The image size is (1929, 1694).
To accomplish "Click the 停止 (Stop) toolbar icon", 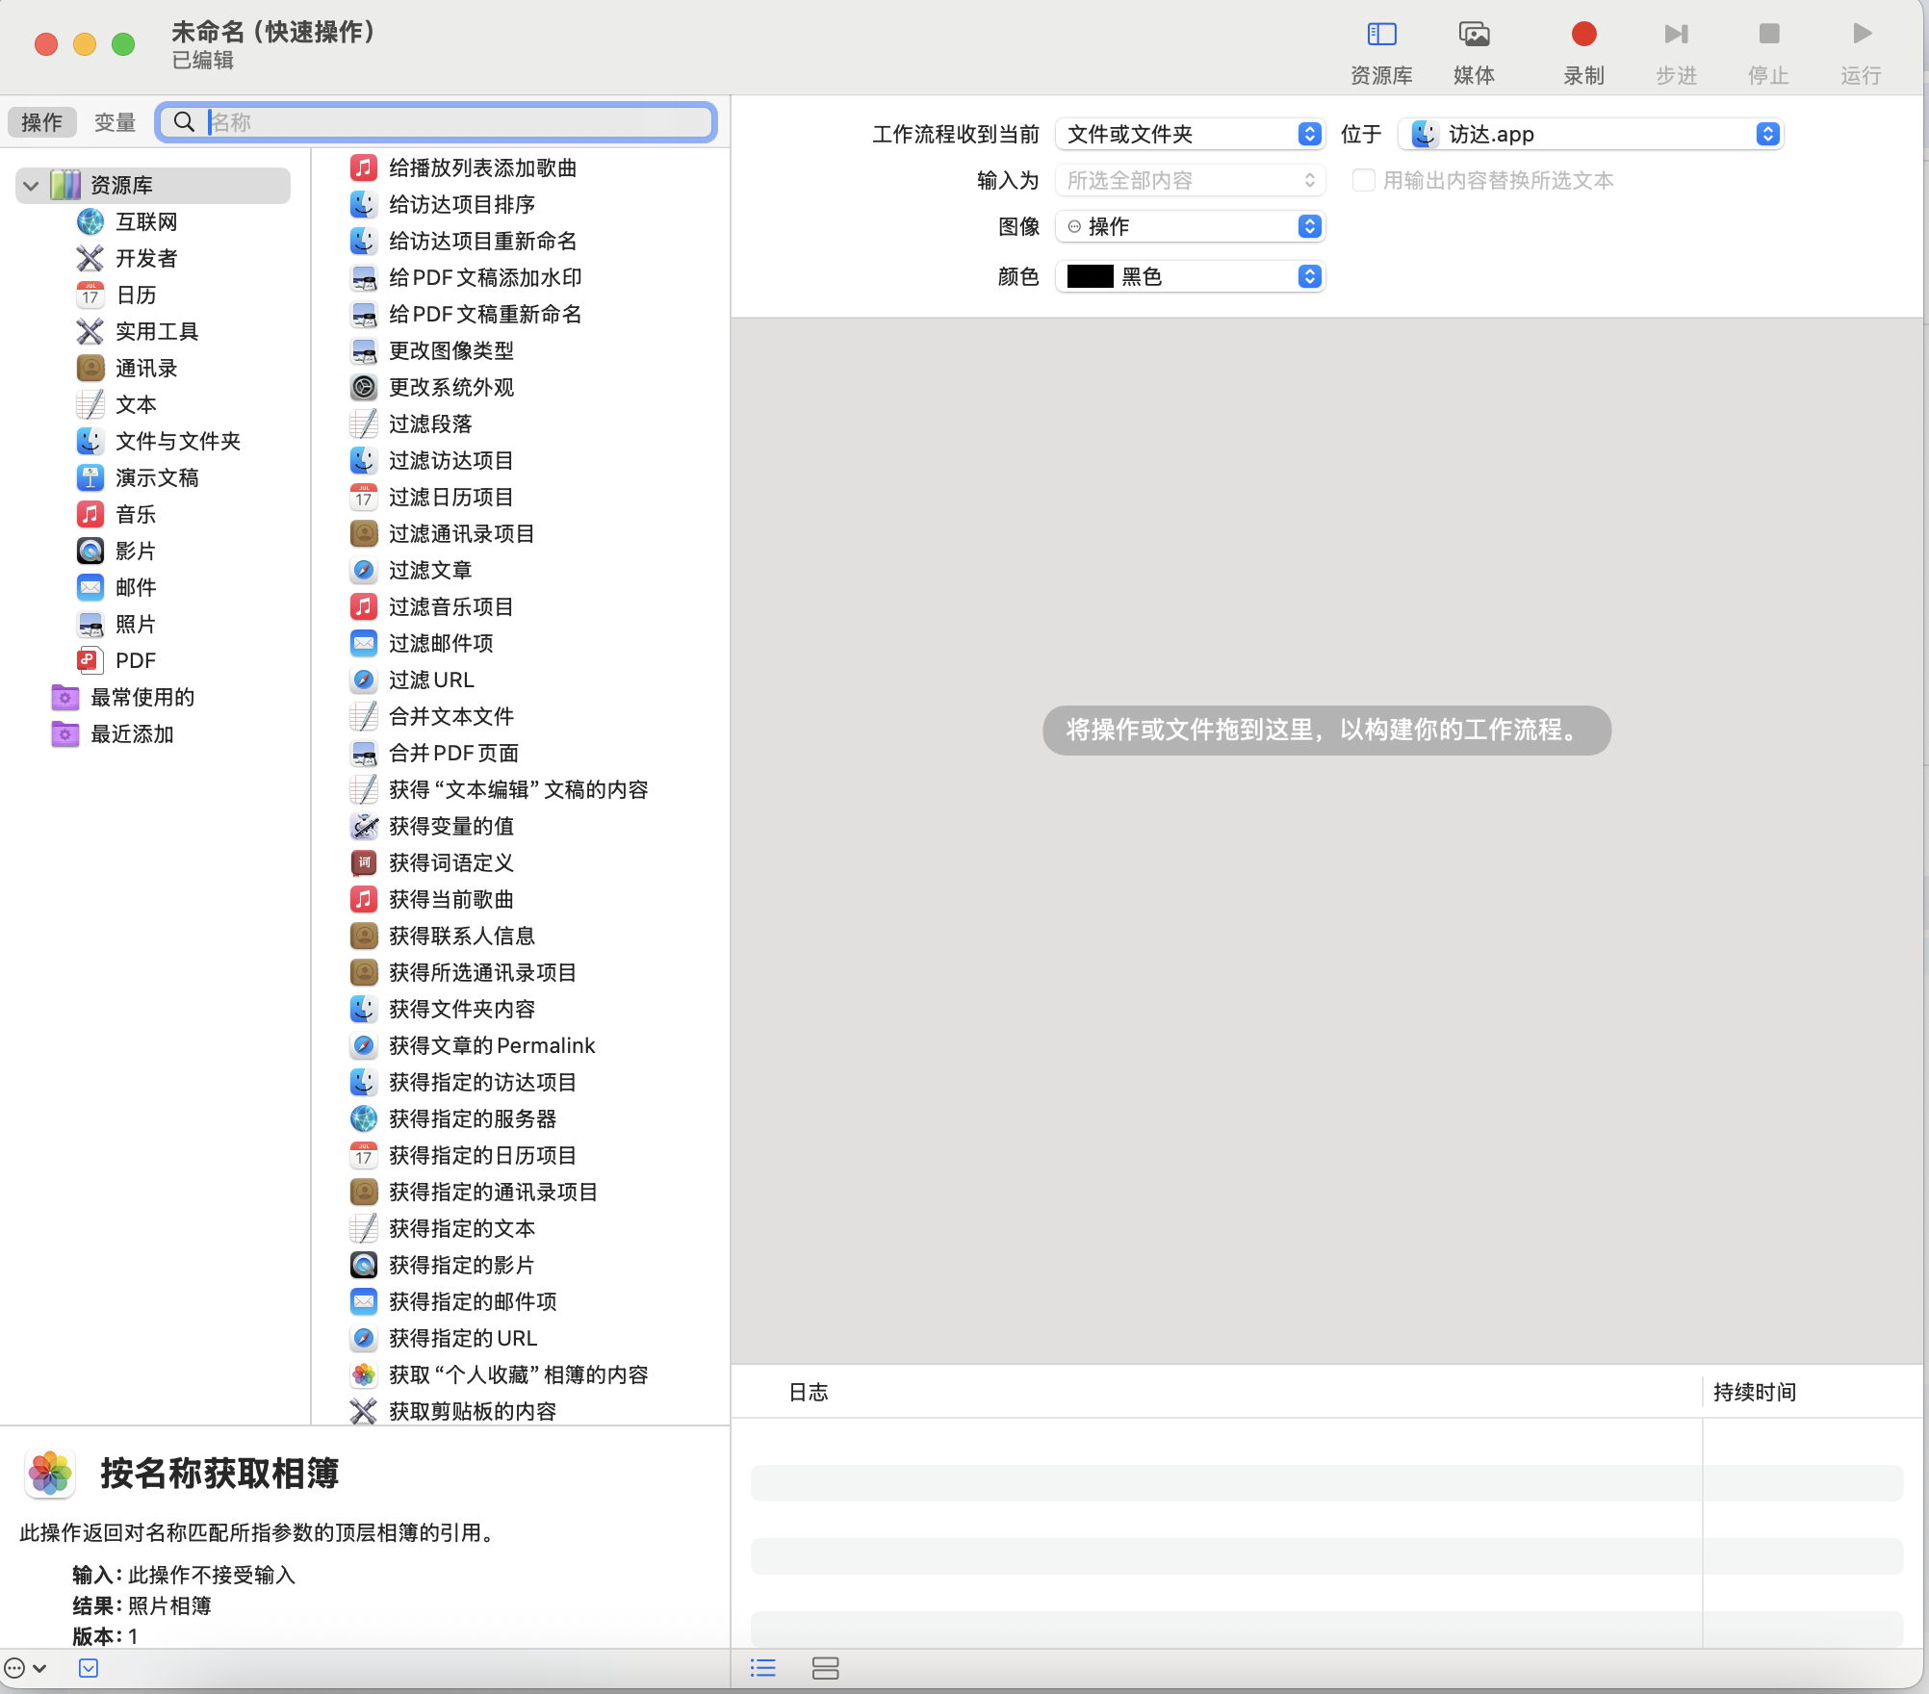I will [x=1767, y=45].
